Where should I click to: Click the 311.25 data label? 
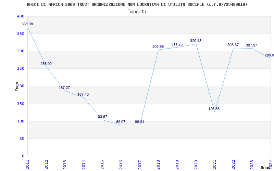(177, 44)
